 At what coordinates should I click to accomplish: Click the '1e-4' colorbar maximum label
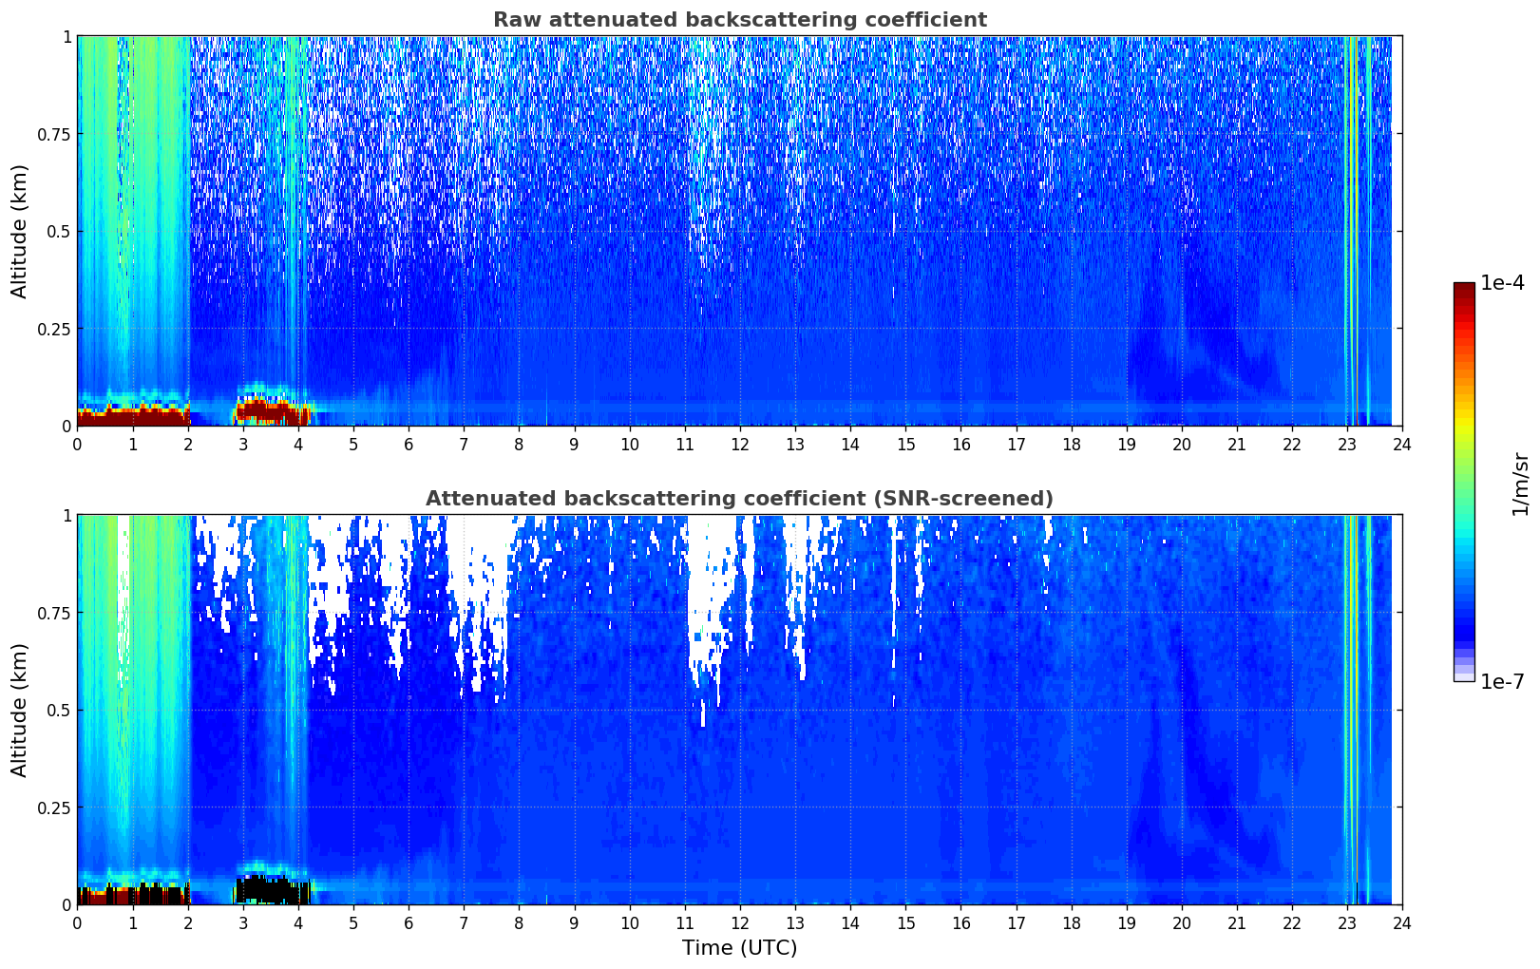[x=1502, y=283]
